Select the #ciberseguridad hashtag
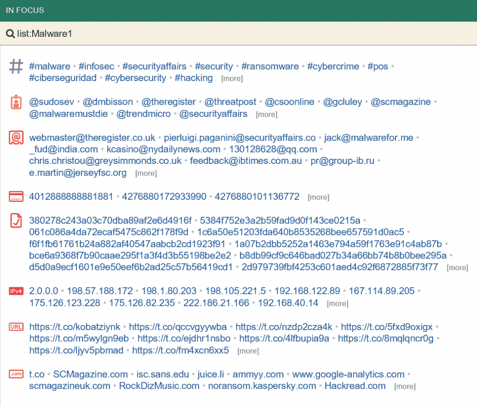The width and height of the screenshot is (477, 406). [63, 78]
